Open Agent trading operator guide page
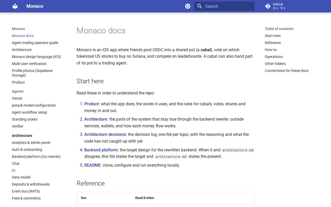This screenshot has height=207, width=331. point(35,43)
